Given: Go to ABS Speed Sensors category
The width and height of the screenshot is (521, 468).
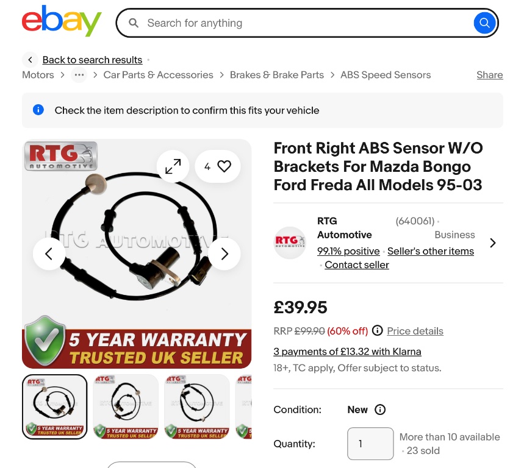Looking at the screenshot, I should click(385, 75).
